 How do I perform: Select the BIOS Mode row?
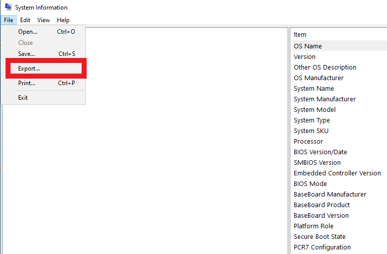(340, 184)
